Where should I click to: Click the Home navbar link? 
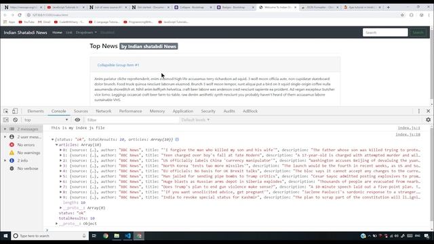pyautogui.click(x=57, y=33)
